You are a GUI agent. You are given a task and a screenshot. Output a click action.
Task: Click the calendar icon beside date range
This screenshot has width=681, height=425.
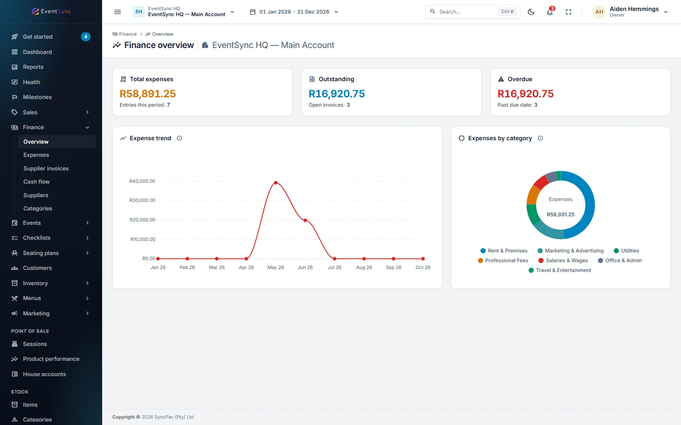tap(252, 12)
